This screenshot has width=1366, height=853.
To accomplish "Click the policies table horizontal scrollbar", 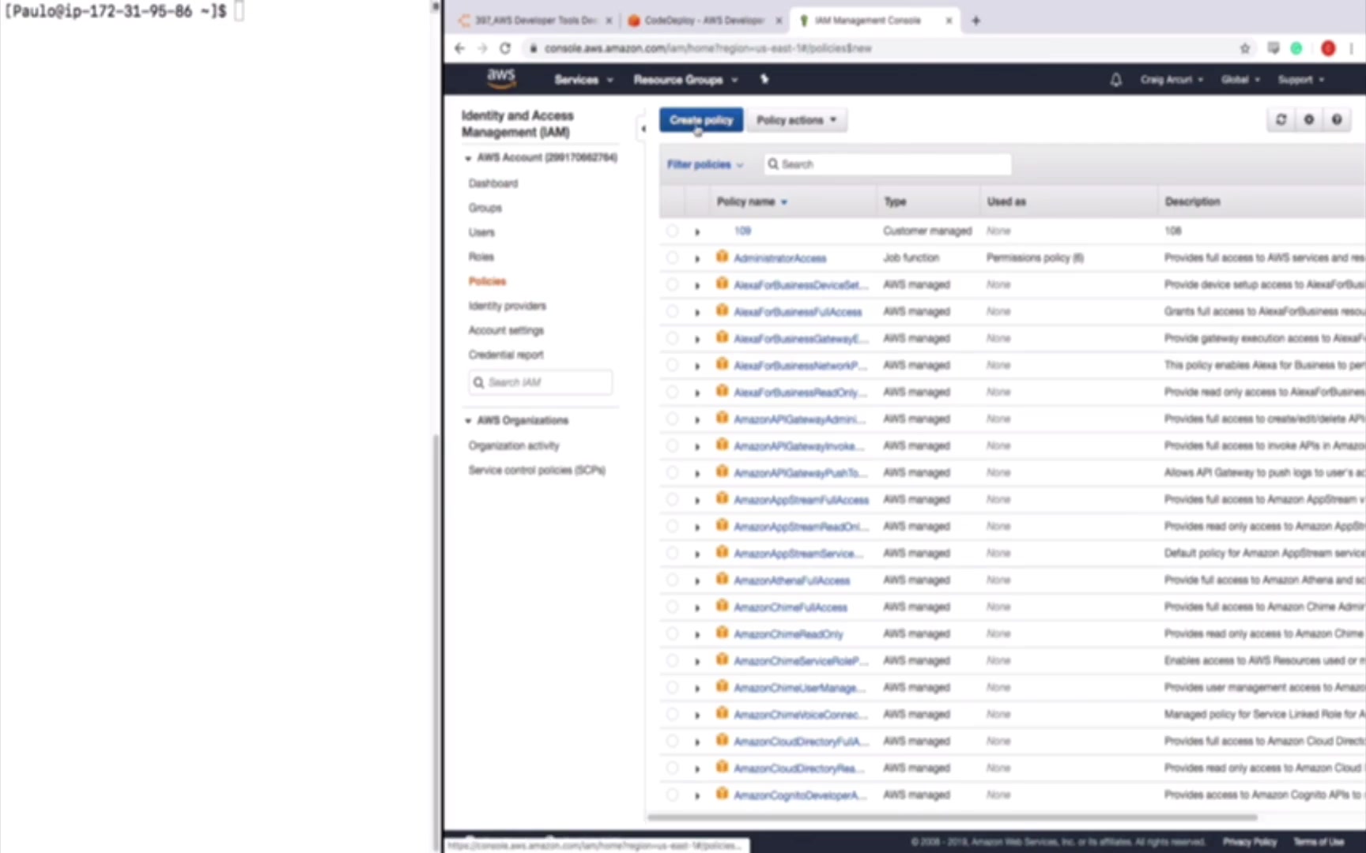I will (952, 817).
